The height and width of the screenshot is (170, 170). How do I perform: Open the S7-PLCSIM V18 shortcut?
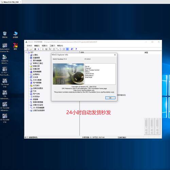(x=5, y=118)
